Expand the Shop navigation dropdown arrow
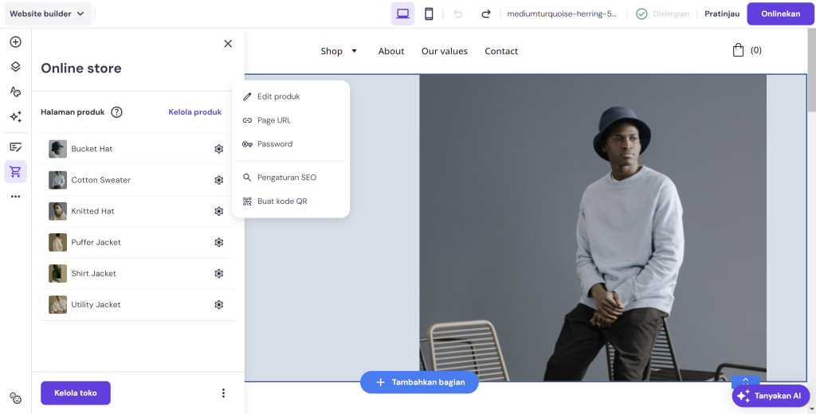816x414 pixels. tap(355, 51)
